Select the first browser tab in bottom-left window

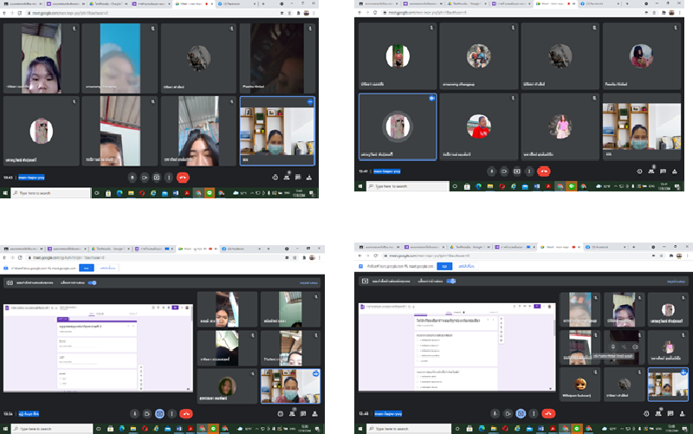pyautogui.click(x=23, y=249)
